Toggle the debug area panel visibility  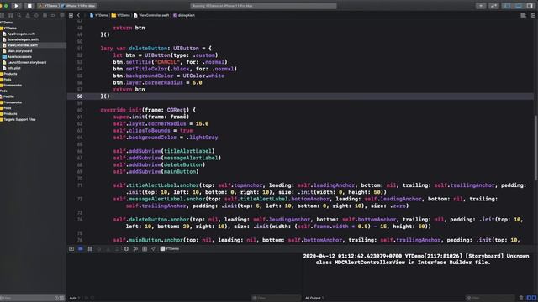pyautogui.click(x=519, y=6)
